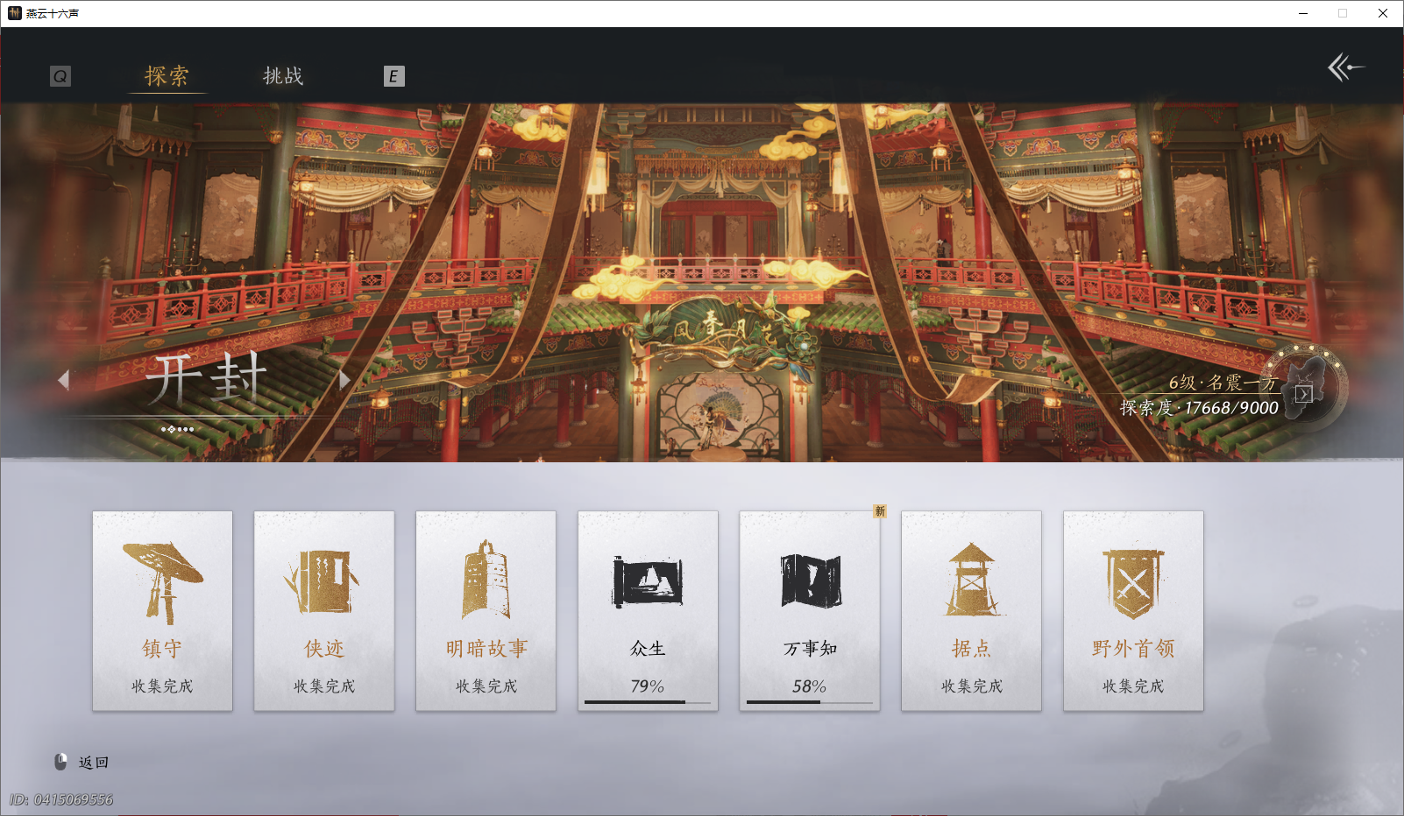Screen dimensions: 1404x816
Task: Switch to next region with right arrow
Action: 343,379
